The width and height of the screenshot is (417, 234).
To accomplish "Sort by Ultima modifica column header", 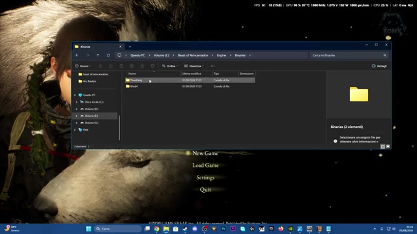I will [x=196, y=73].
